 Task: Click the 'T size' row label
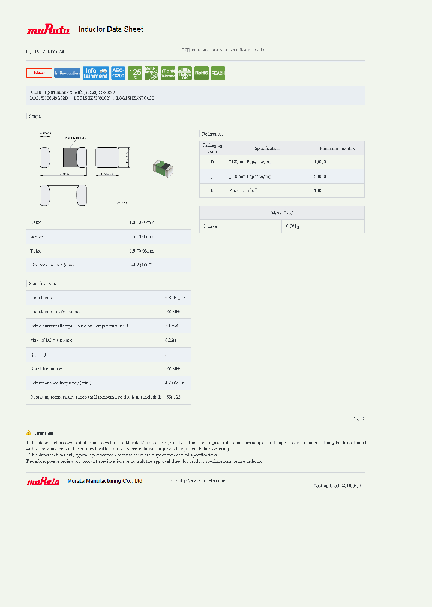35,251
